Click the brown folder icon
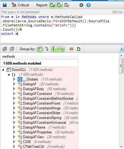The height and width of the screenshot is (149, 124). (x=71, y=49)
